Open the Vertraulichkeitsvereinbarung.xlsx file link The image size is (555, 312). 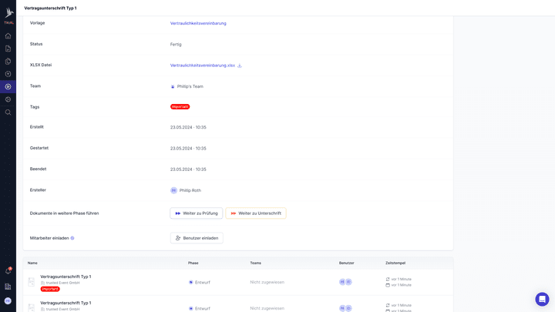(x=202, y=65)
